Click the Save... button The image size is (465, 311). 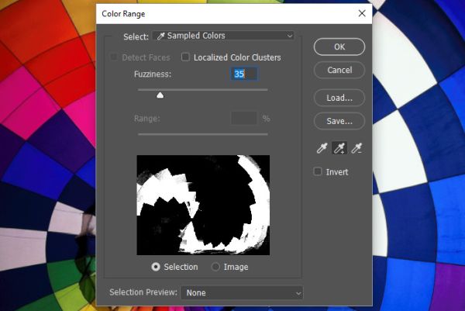pyautogui.click(x=339, y=121)
